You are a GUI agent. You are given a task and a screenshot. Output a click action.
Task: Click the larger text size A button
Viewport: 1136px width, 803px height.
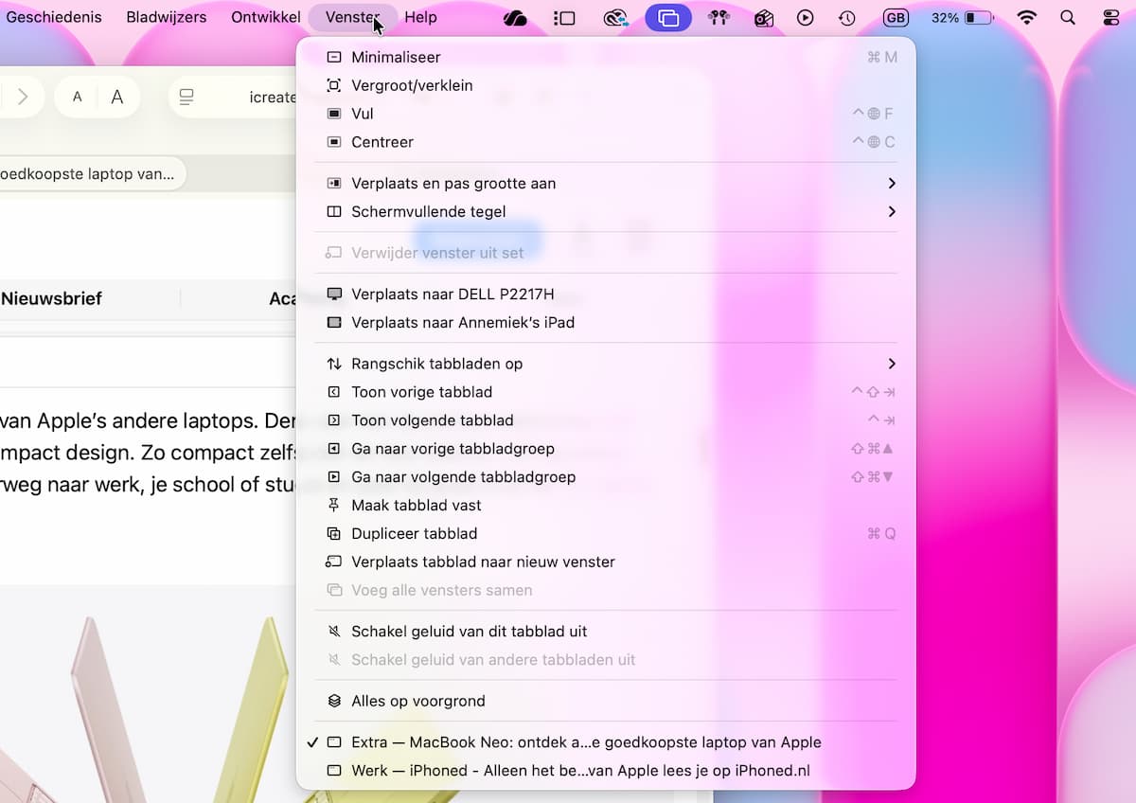tap(117, 97)
